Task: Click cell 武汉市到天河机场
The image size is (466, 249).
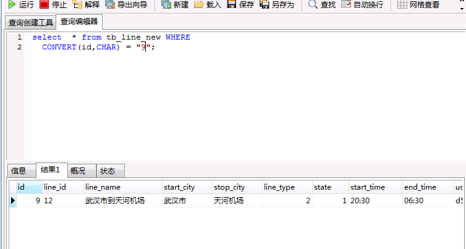Action: (123, 201)
